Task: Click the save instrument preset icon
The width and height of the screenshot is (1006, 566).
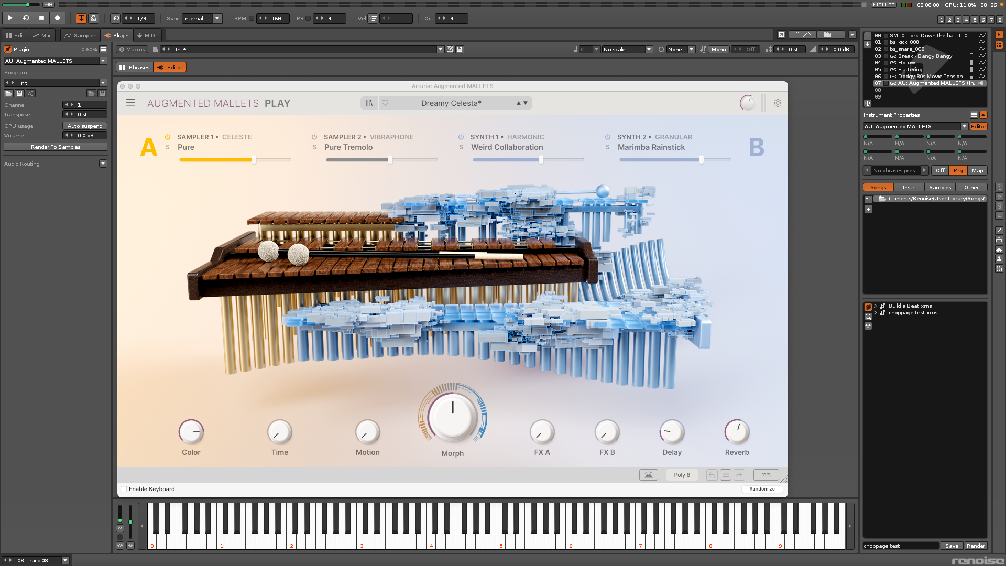Action: 460,49
